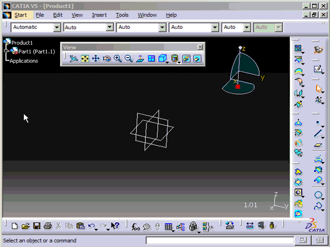The image size is (330, 247).
Task: Click the Cut scissors icon
Action: (58, 226)
